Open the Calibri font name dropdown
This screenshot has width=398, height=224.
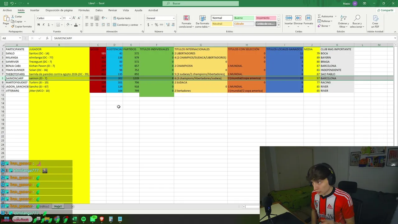[x=60, y=18]
